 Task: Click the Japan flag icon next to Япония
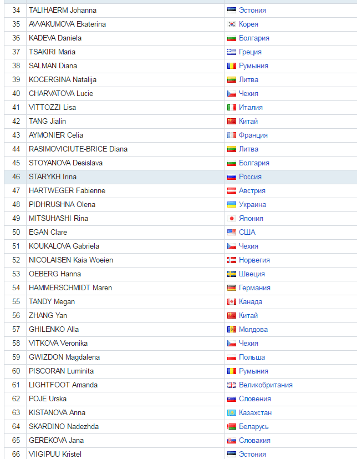pos(232,218)
